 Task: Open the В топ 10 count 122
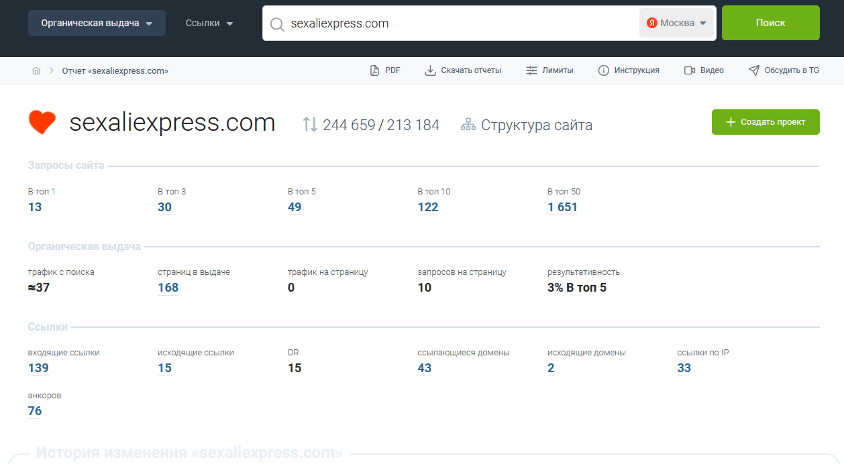(x=427, y=207)
